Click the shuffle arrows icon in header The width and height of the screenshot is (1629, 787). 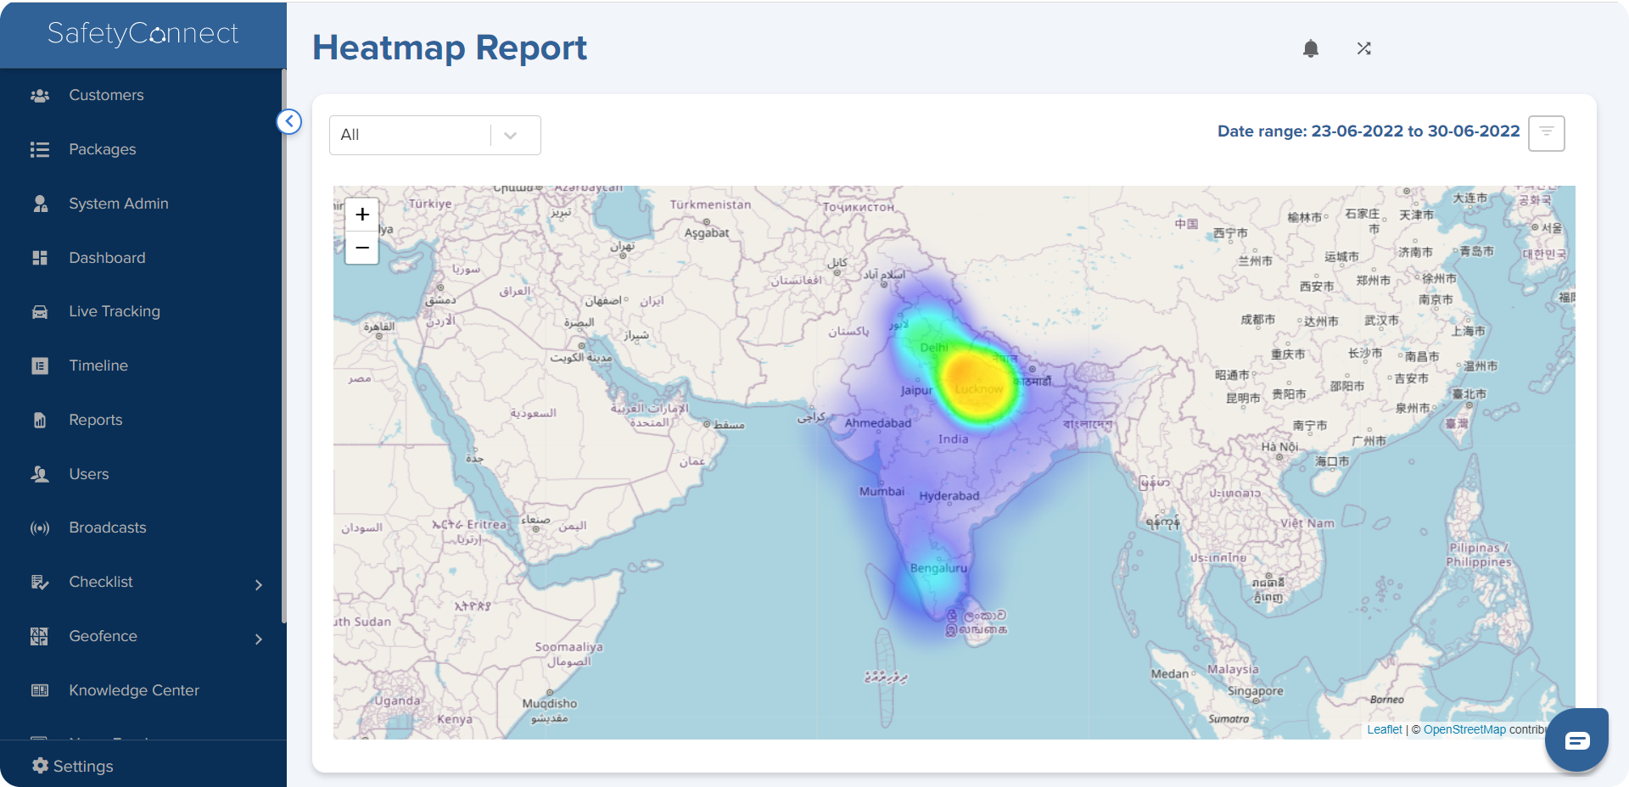[1363, 48]
